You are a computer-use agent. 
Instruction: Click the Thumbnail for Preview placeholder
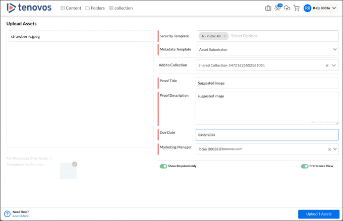(x=68, y=171)
